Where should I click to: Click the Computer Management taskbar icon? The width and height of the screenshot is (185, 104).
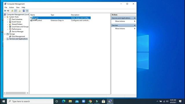[x=110, y=101]
